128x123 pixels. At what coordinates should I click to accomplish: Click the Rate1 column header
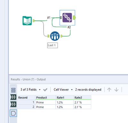click(x=65, y=97)
